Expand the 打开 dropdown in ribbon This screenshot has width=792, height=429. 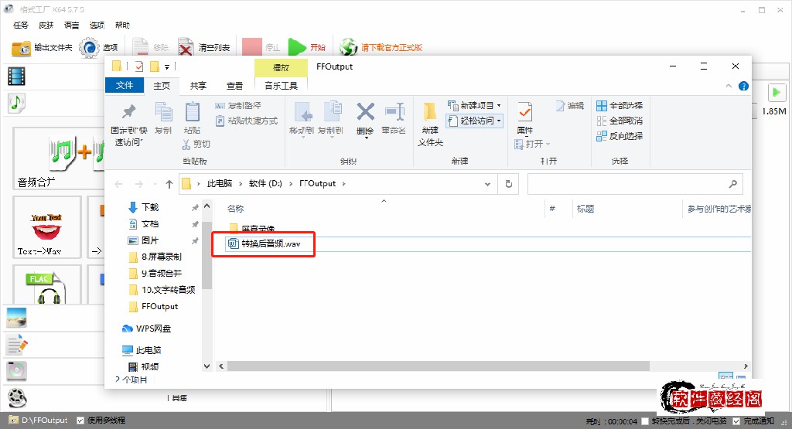tap(548, 145)
